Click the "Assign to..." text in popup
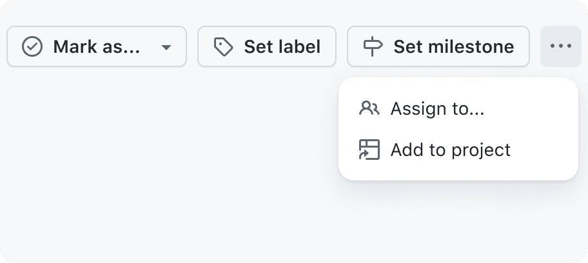This screenshot has height=263, width=588. [x=437, y=109]
